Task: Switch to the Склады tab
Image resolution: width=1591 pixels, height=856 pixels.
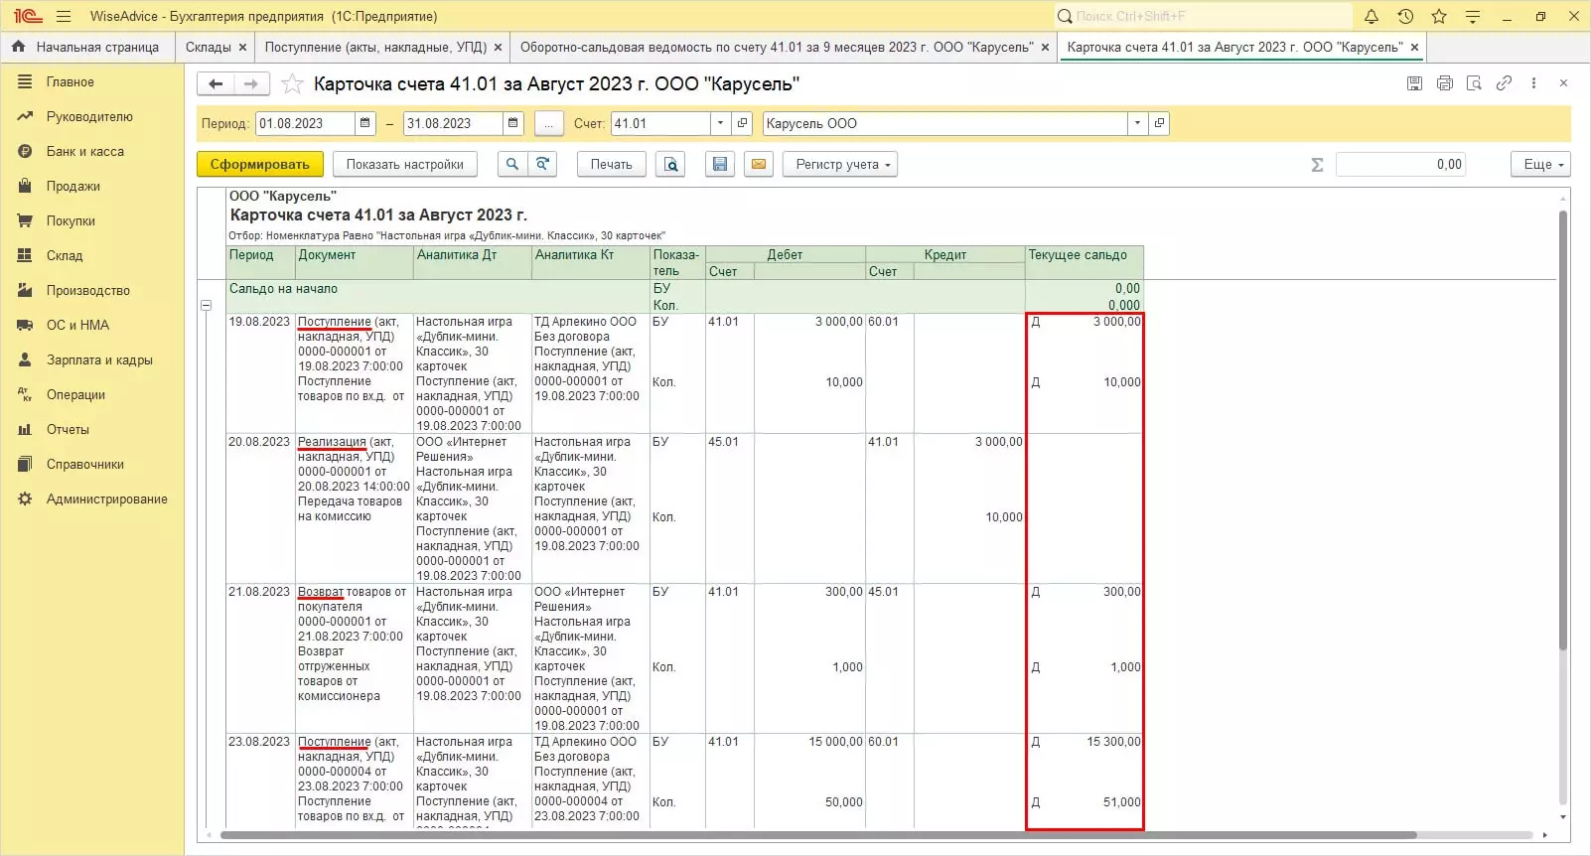Action: pos(209,47)
